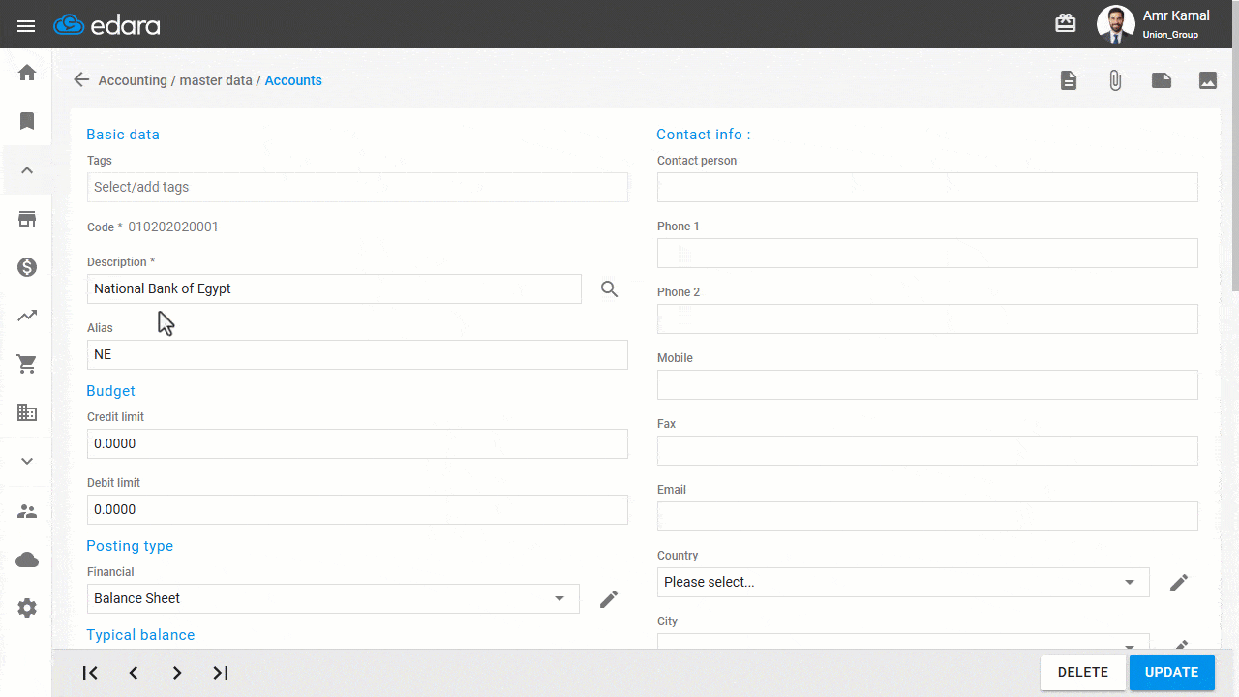This screenshot has width=1239, height=697.
Task: Click the Credit limit input field
Action: (x=358, y=443)
